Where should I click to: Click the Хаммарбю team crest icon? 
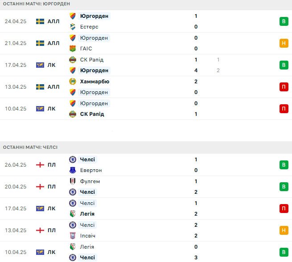tap(73, 82)
